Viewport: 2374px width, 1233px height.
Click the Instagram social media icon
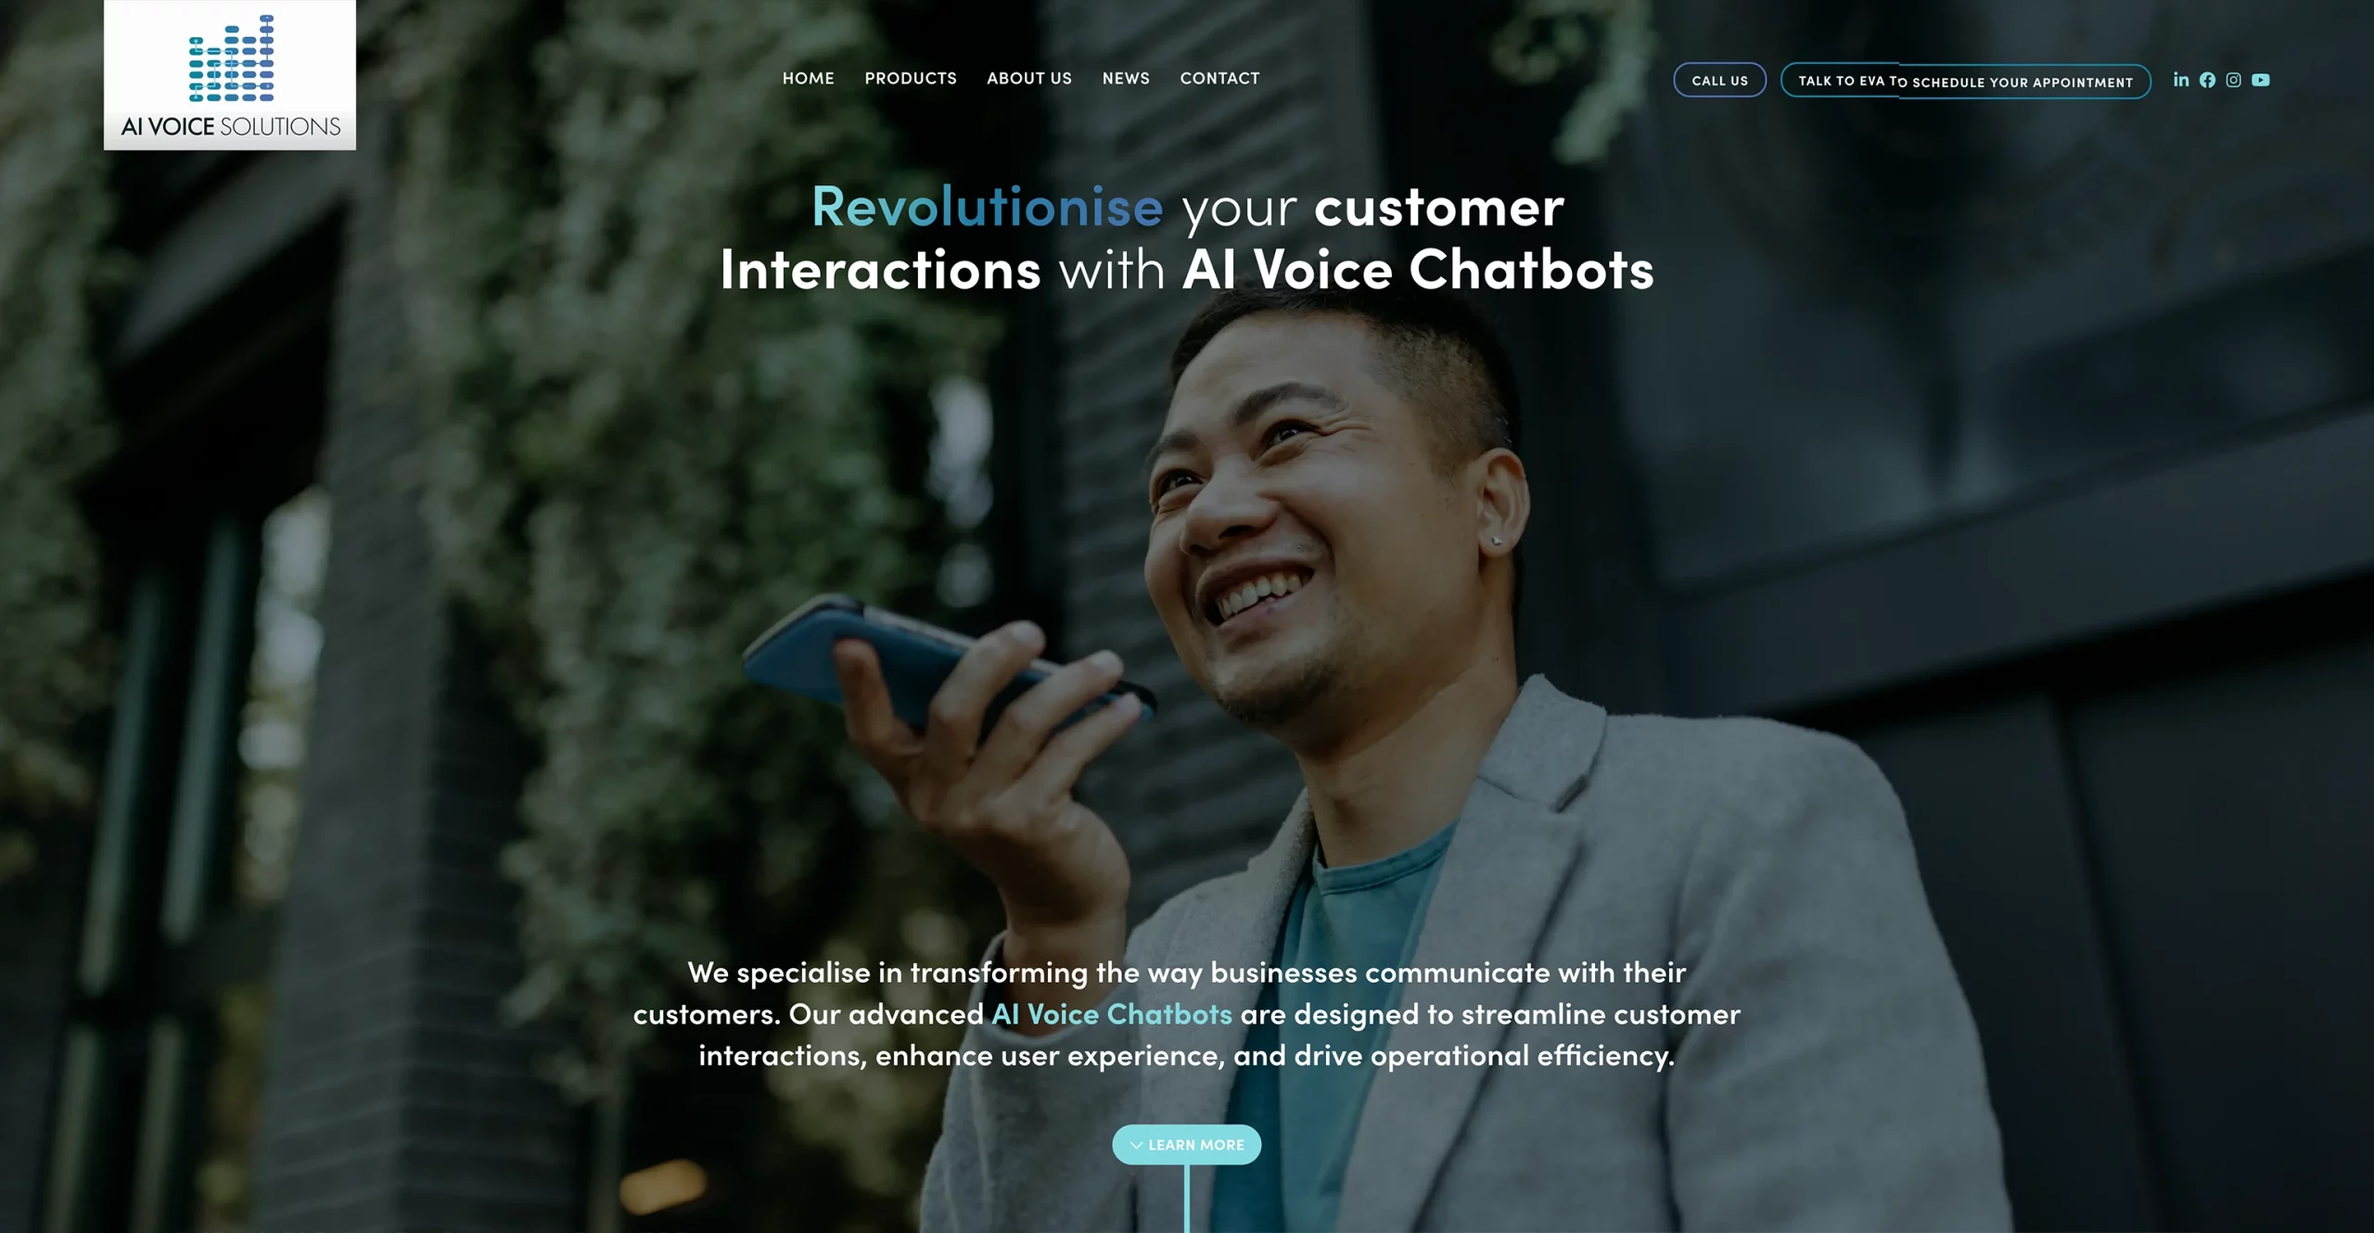point(2233,79)
